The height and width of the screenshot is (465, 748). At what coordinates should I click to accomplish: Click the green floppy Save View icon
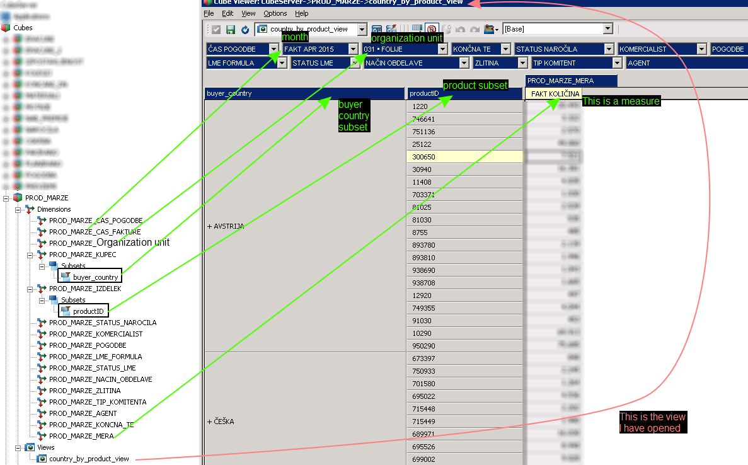231,30
